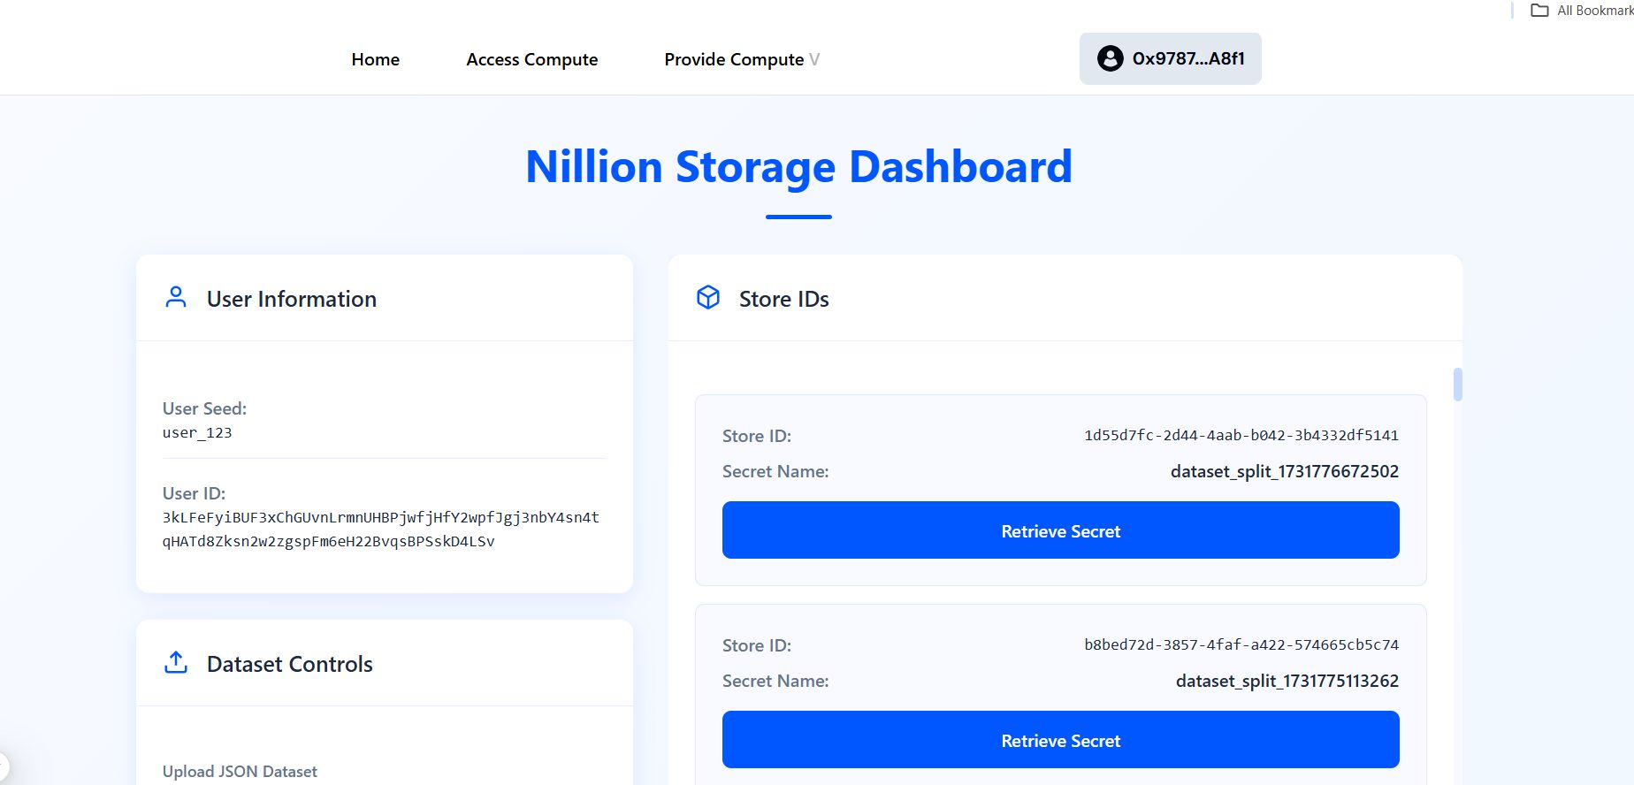
Task: Click the Store IDs list scrollbar thumb
Action: [1457, 385]
